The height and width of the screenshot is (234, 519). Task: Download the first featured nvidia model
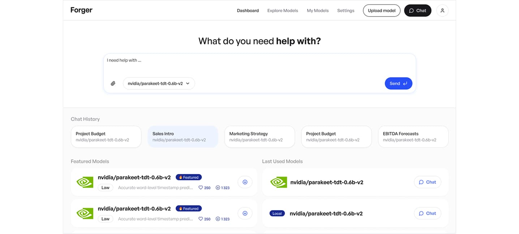coord(245,182)
